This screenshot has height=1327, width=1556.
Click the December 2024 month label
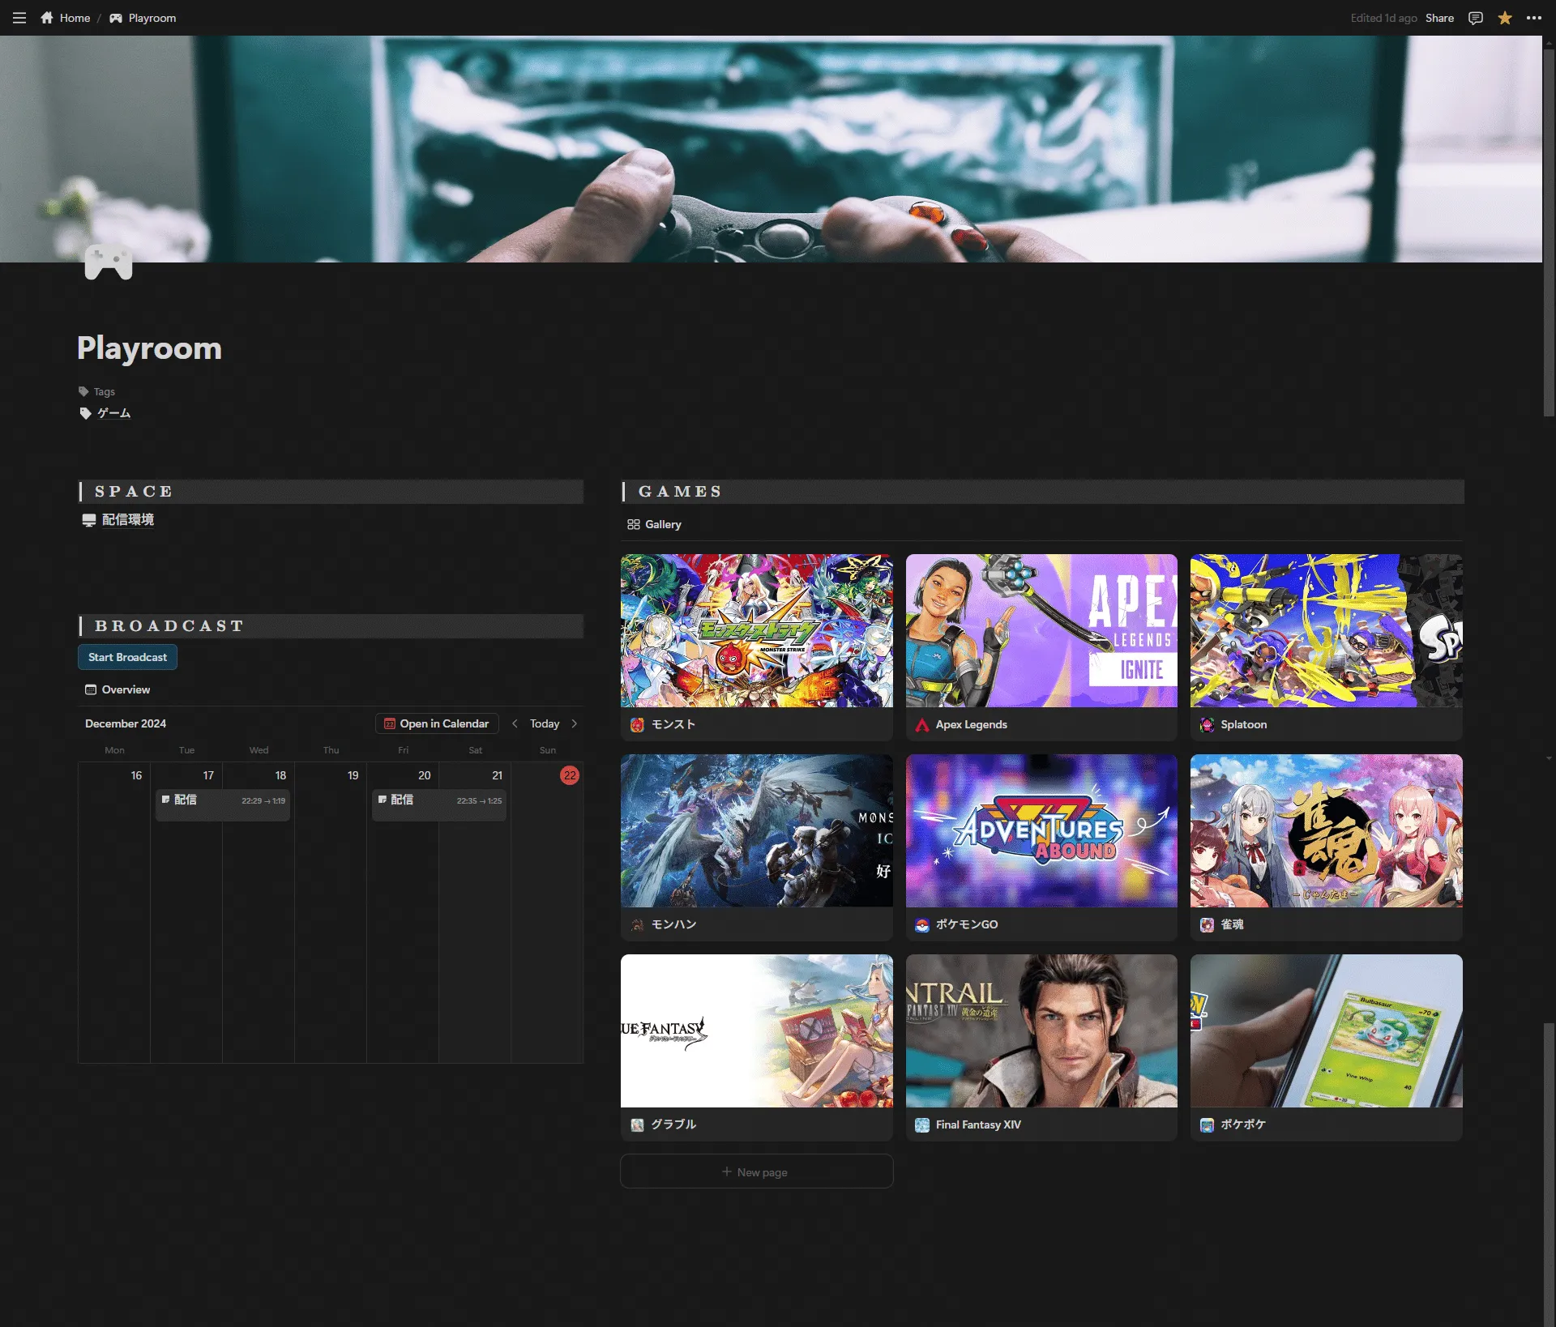click(x=126, y=723)
